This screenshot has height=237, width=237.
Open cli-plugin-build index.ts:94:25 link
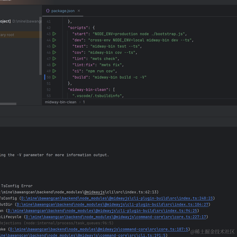pos(103,211)
